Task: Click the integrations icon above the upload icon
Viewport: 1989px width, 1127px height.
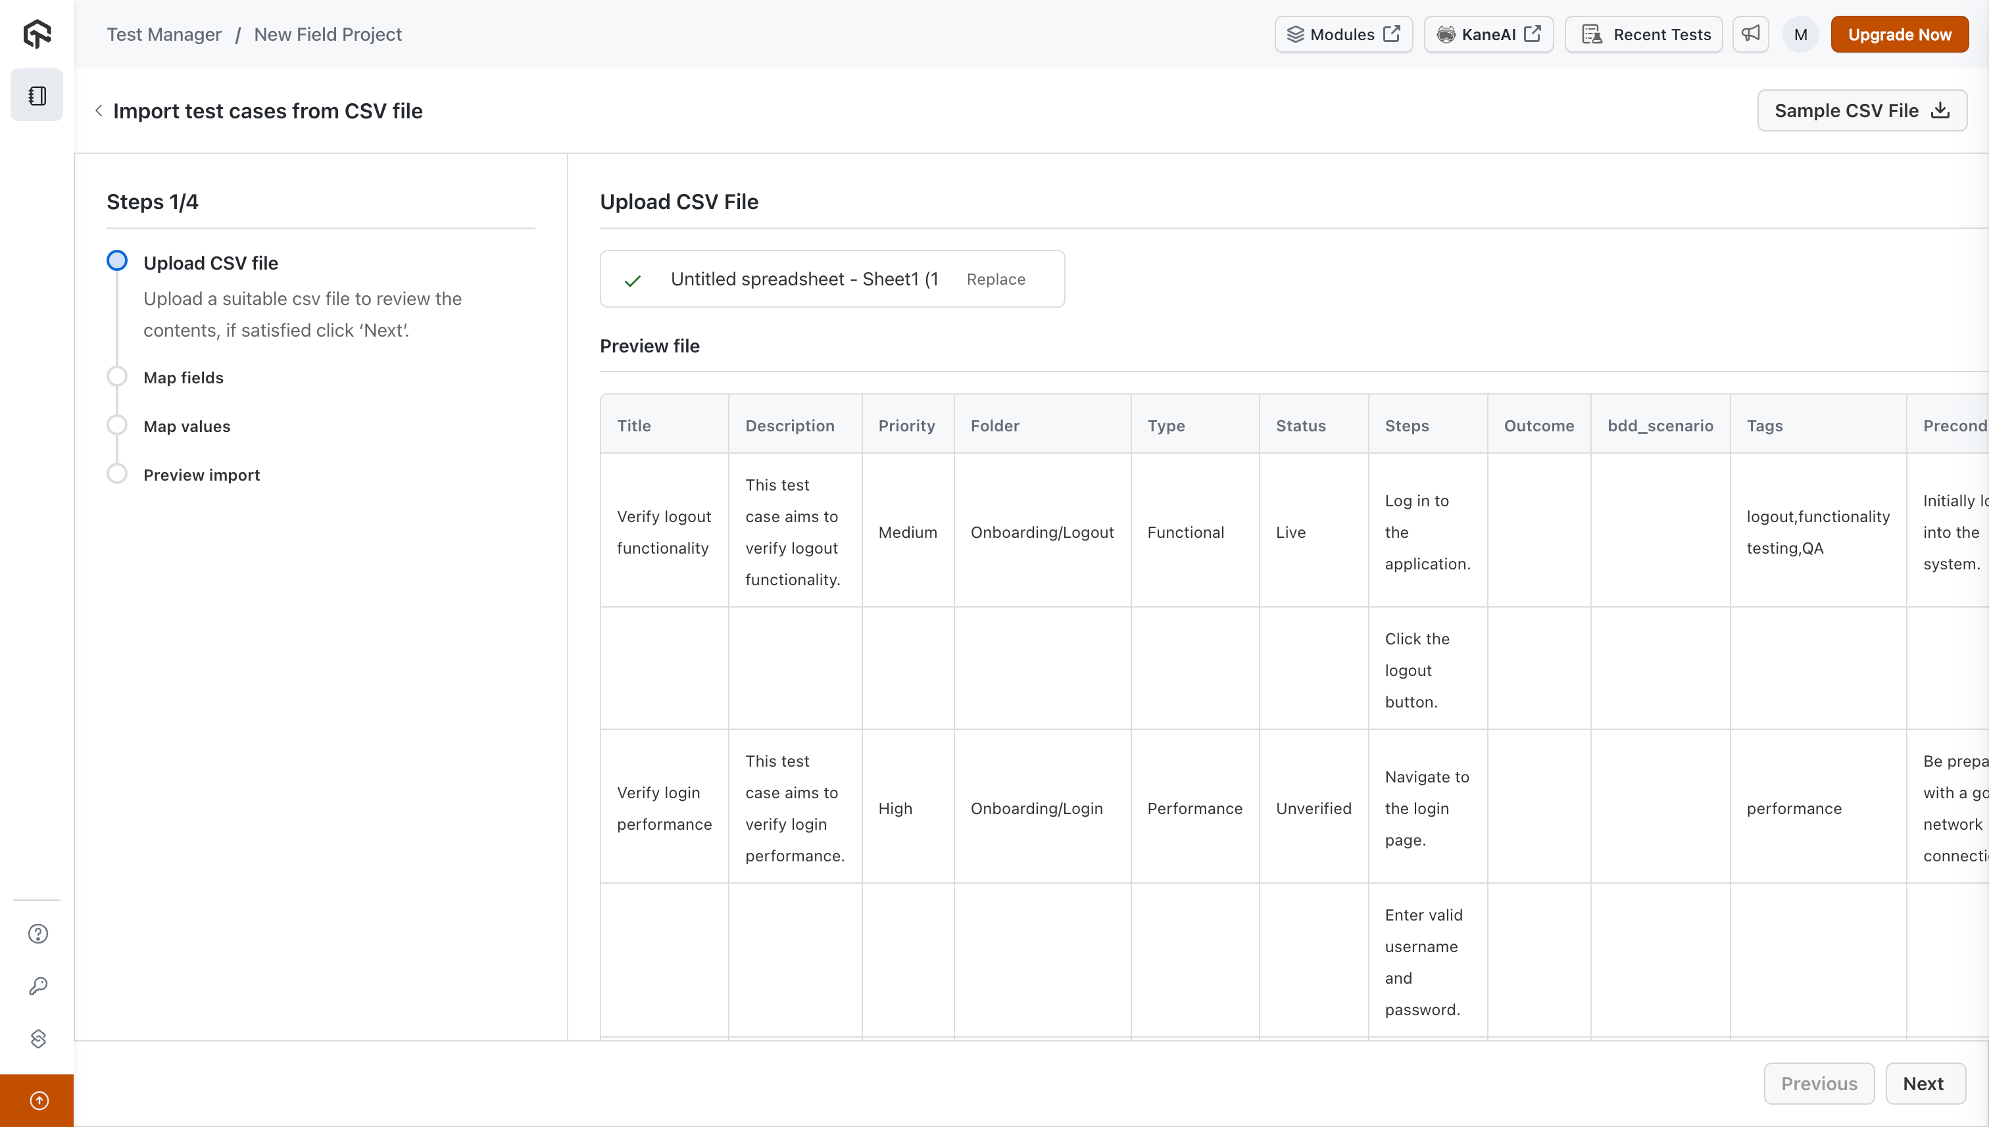Action: coord(38,1038)
